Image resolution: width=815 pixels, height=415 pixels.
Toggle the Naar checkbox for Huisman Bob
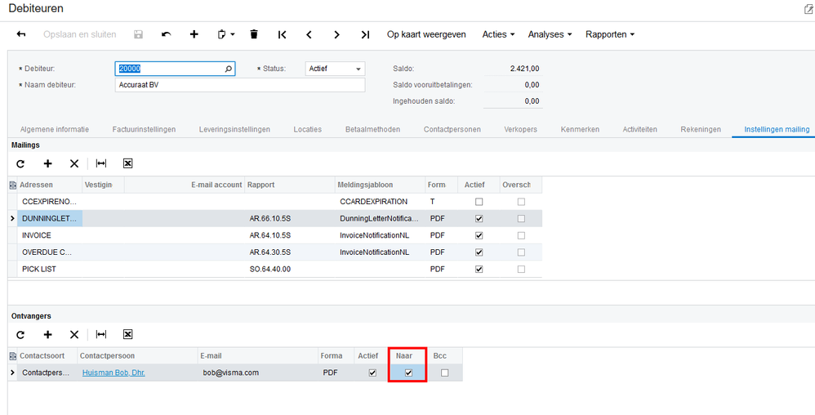click(408, 373)
